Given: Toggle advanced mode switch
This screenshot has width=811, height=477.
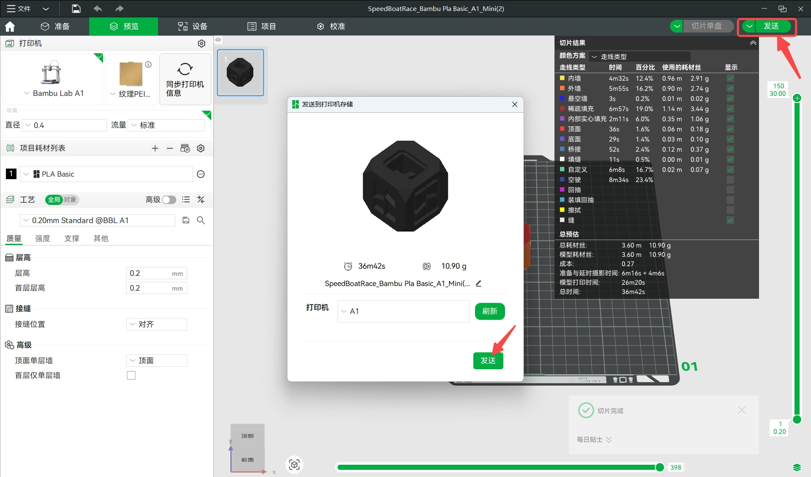Looking at the screenshot, I should coord(169,199).
